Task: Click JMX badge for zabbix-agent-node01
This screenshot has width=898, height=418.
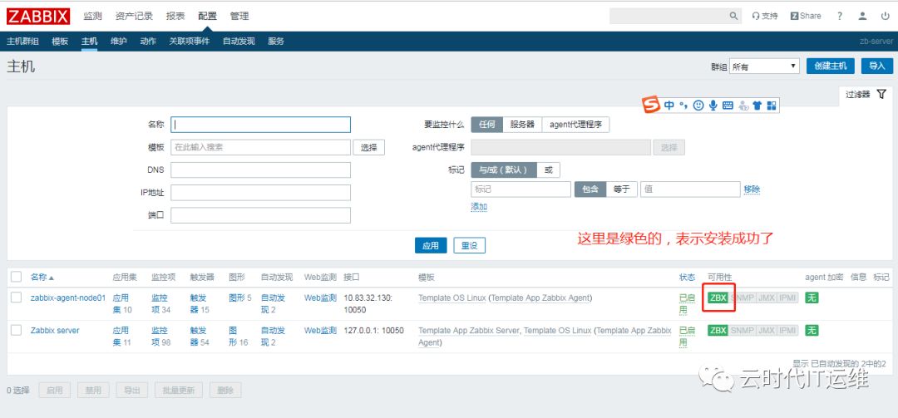Action: [x=767, y=298]
